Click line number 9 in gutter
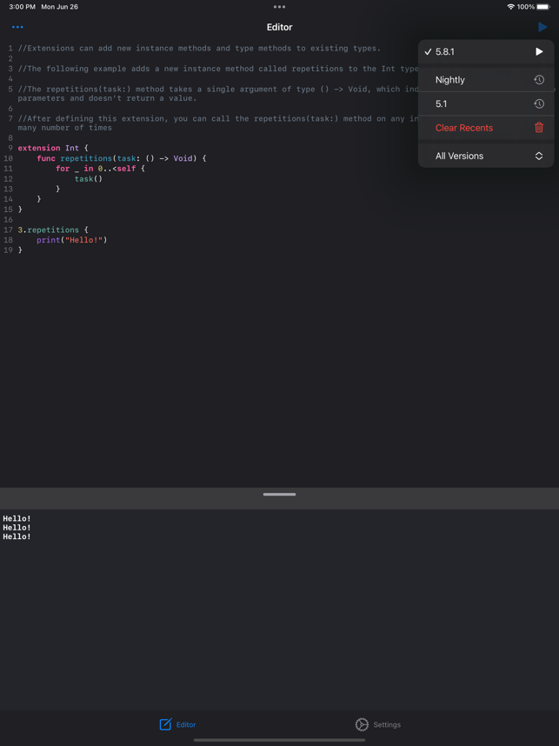The image size is (559, 746). coord(10,148)
